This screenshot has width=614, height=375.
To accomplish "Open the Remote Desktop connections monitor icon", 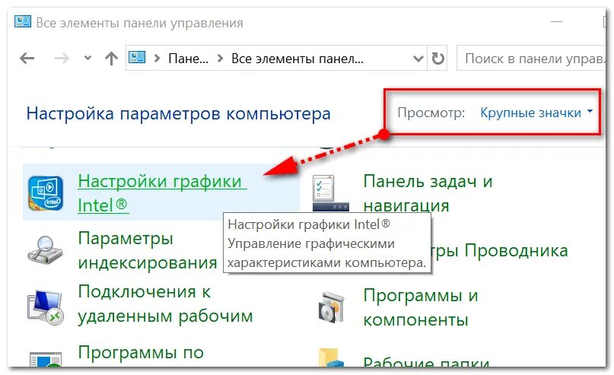I will pos(45,307).
